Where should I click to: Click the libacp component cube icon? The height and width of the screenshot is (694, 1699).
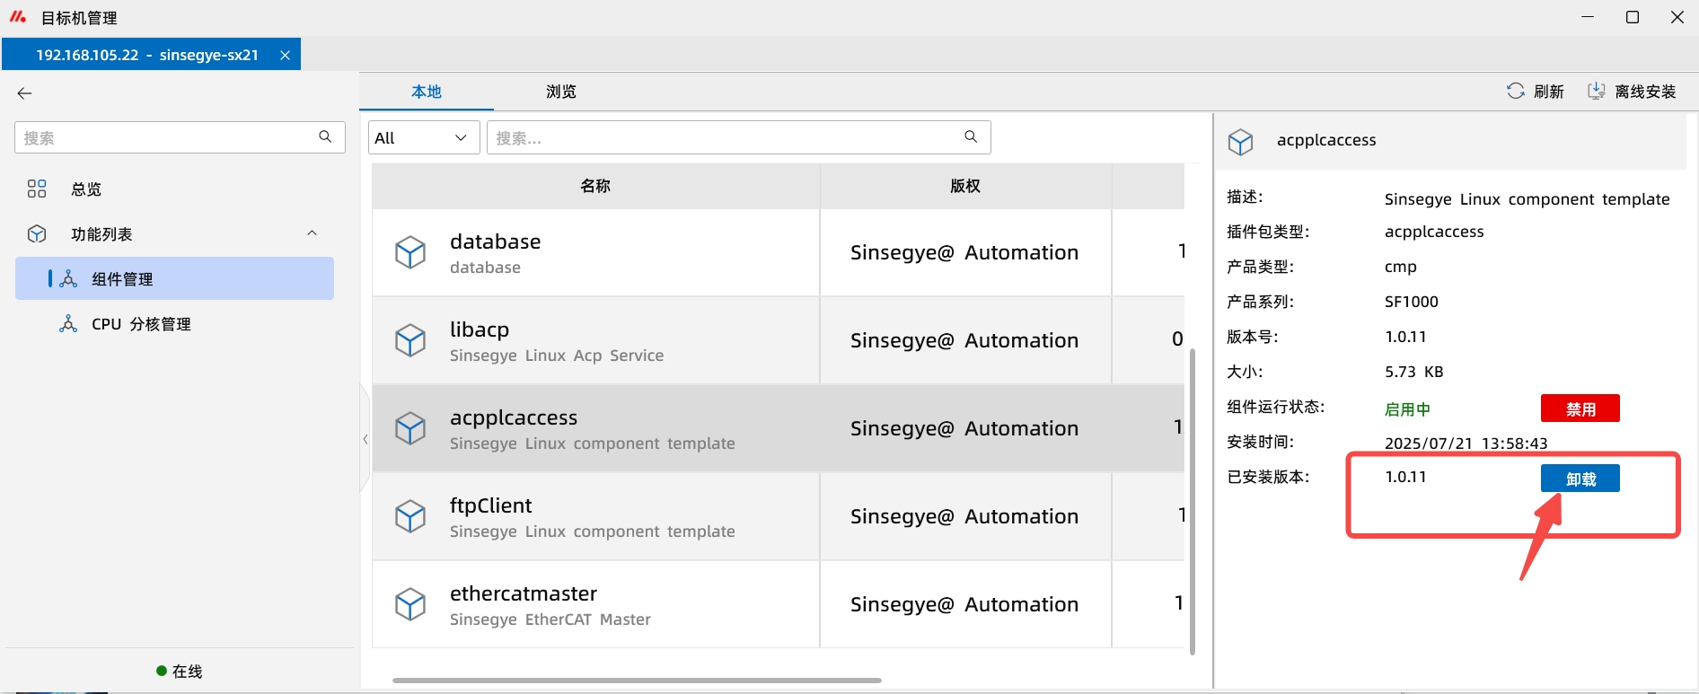point(410,340)
